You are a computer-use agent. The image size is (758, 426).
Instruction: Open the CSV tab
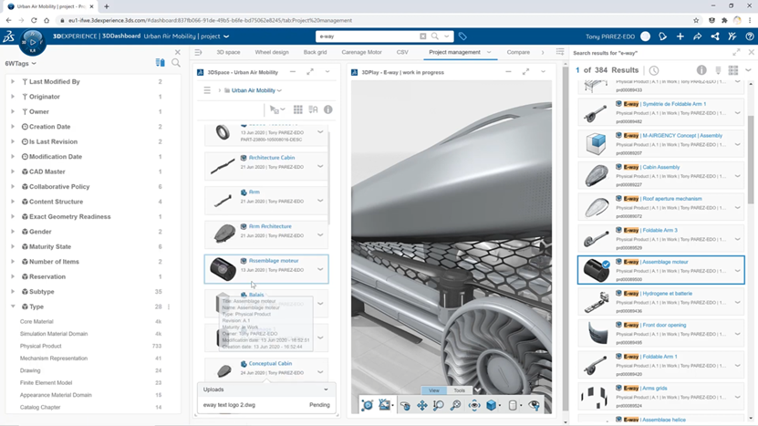point(402,52)
